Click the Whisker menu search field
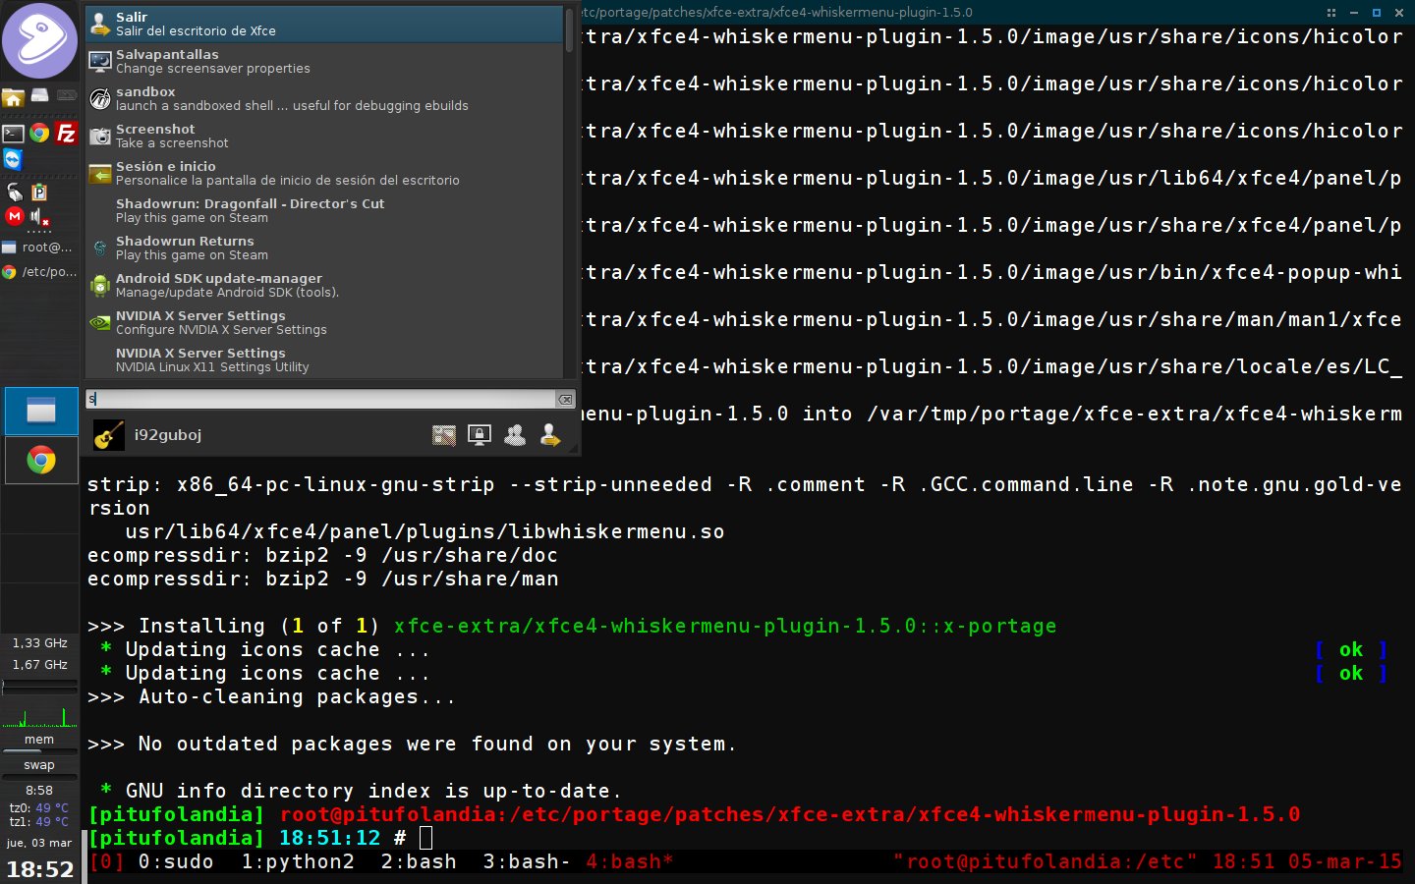 [319, 399]
